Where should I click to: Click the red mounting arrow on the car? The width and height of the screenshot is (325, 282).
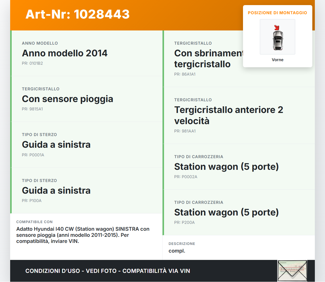click(277, 27)
